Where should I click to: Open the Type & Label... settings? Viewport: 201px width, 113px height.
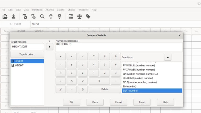click(27, 54)
